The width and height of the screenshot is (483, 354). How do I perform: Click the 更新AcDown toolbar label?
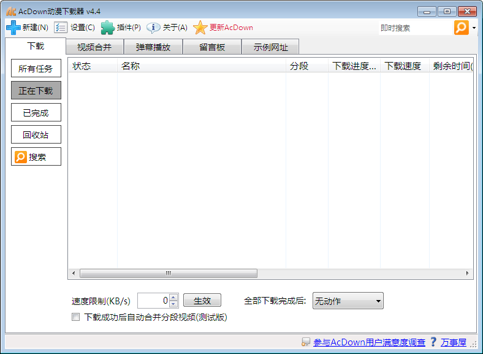point(231,28)
